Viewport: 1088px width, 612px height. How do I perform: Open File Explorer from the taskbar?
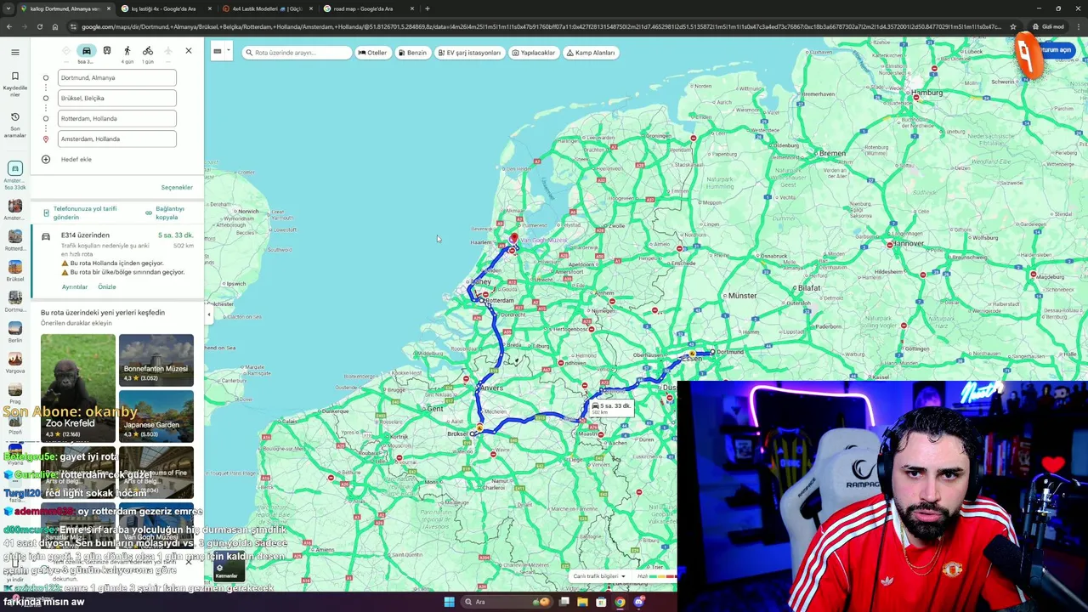point(582,602)
